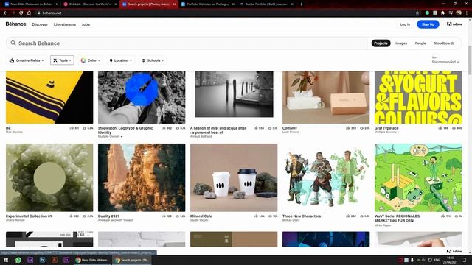
Task: Open Mineral Cafe project title
Action: [201, 216]
